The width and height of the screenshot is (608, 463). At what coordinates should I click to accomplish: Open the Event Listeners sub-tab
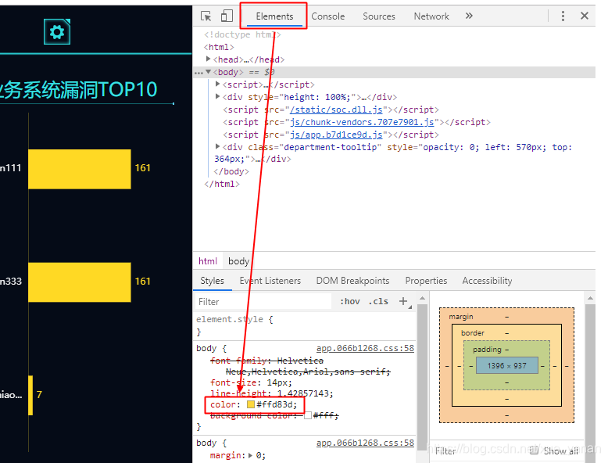coord(270,281)
